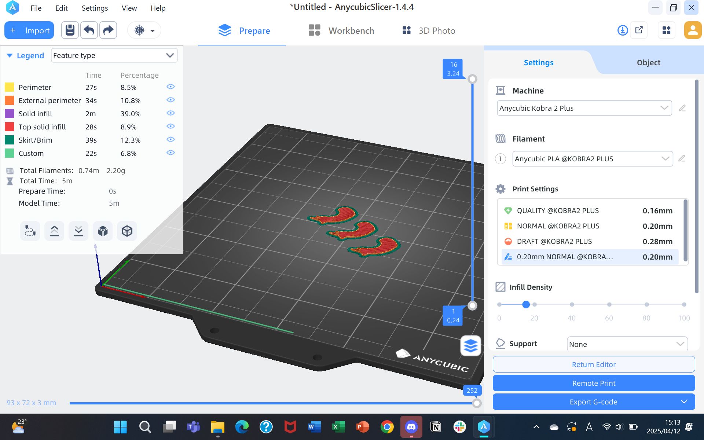Select DRAFT @KOBRA2 PLUS 0.28mm preset

coord(590,241)
